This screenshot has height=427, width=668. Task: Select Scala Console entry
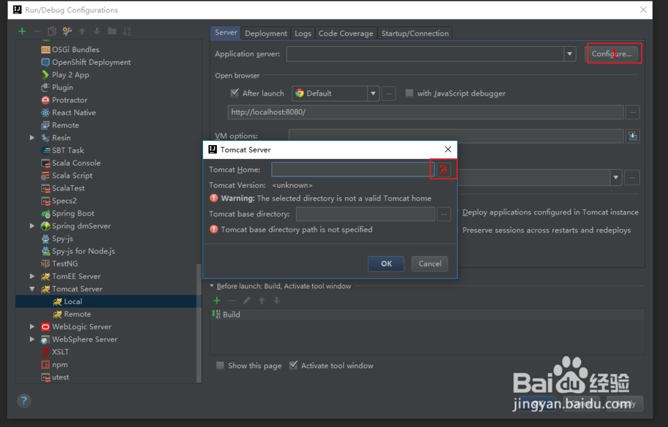click(x=71, y=163)
